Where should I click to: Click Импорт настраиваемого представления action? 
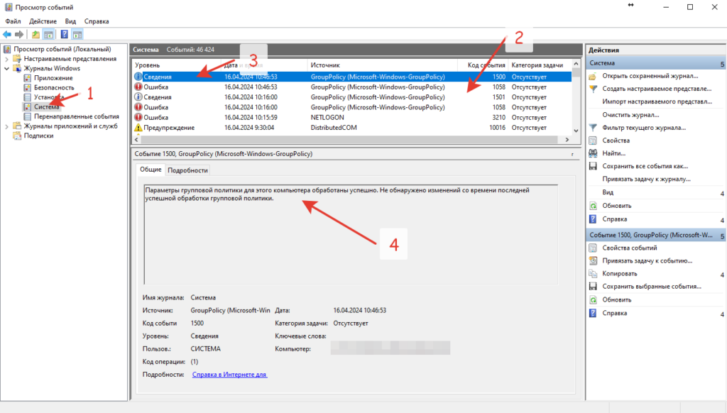point(657,101)
